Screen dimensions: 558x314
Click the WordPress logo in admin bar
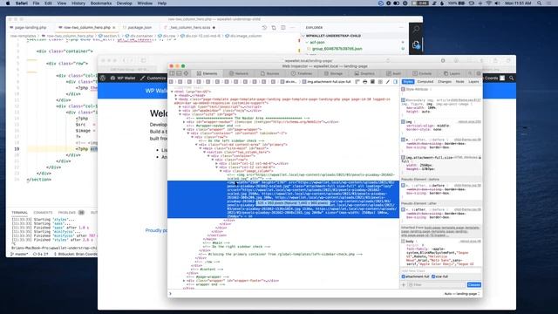click(103, 78)
